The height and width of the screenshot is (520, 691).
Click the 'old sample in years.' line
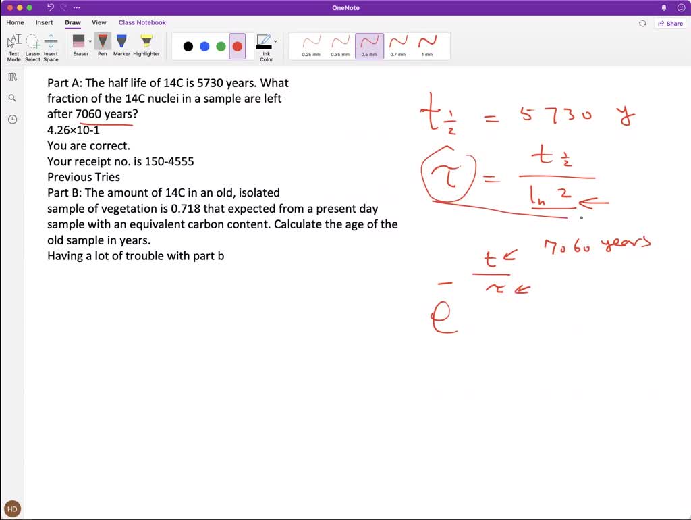coord(99,240)
